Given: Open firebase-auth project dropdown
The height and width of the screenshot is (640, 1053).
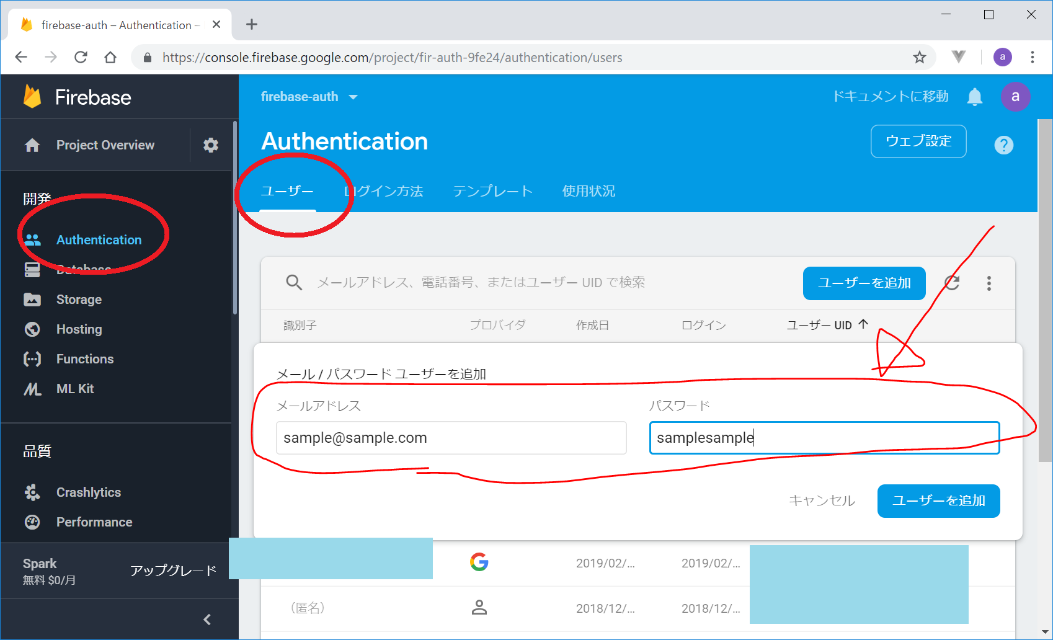Looking at the screenshot, I should [309, 97].
